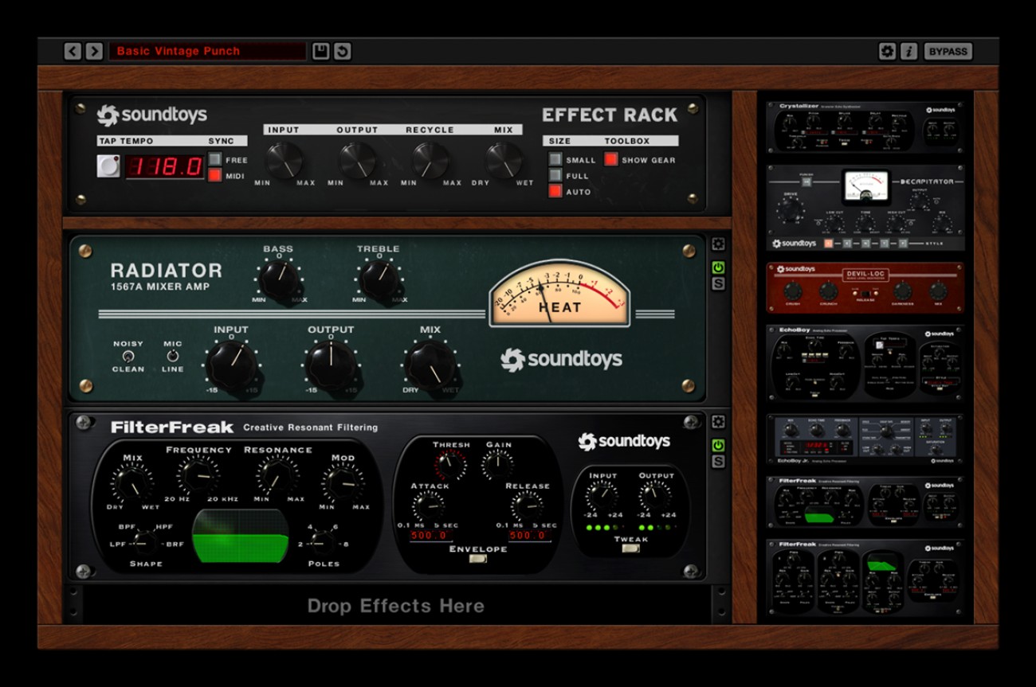This screenshot has height=687, width=1036.
Task: Select AUTO rack size
Action: click(x=555, y=191)
